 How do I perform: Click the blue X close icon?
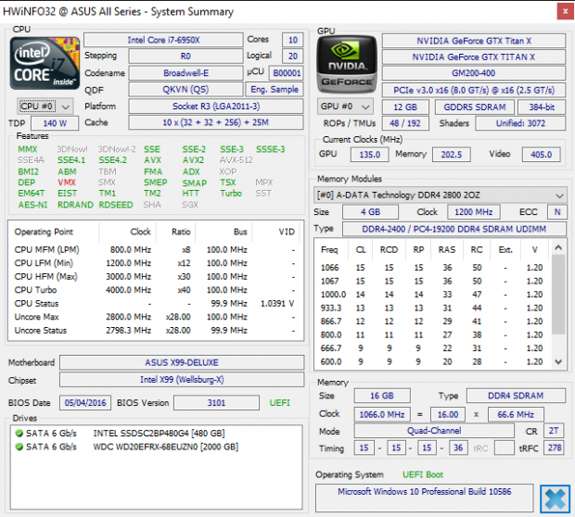click(554, 497)
